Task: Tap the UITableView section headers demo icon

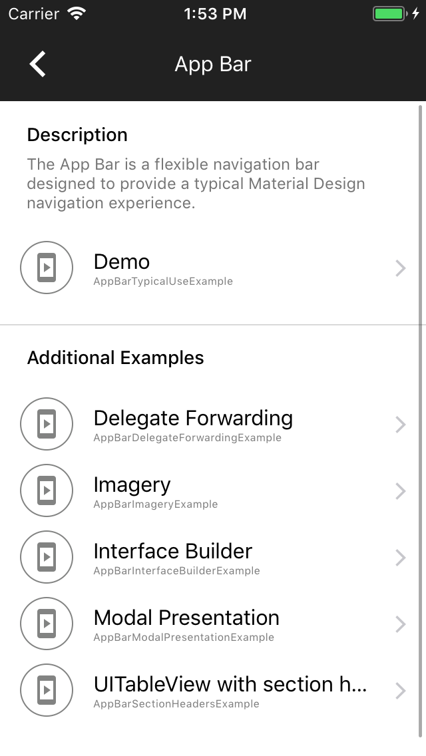Action: point(46,690)
